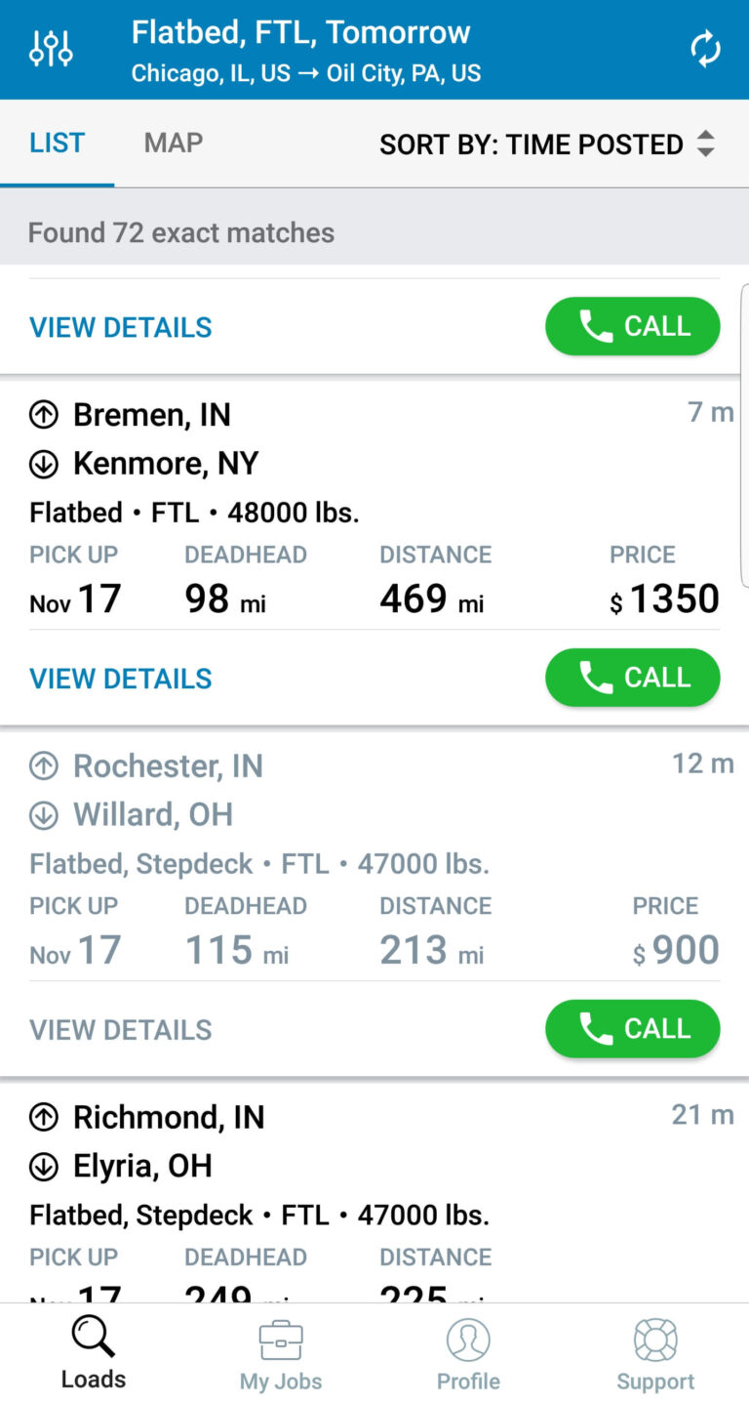Viewport: 749px width, 1403px height.
Task: Tap drop-off arrow icon beside Kenmore, NY
Action: click(44, 464)
